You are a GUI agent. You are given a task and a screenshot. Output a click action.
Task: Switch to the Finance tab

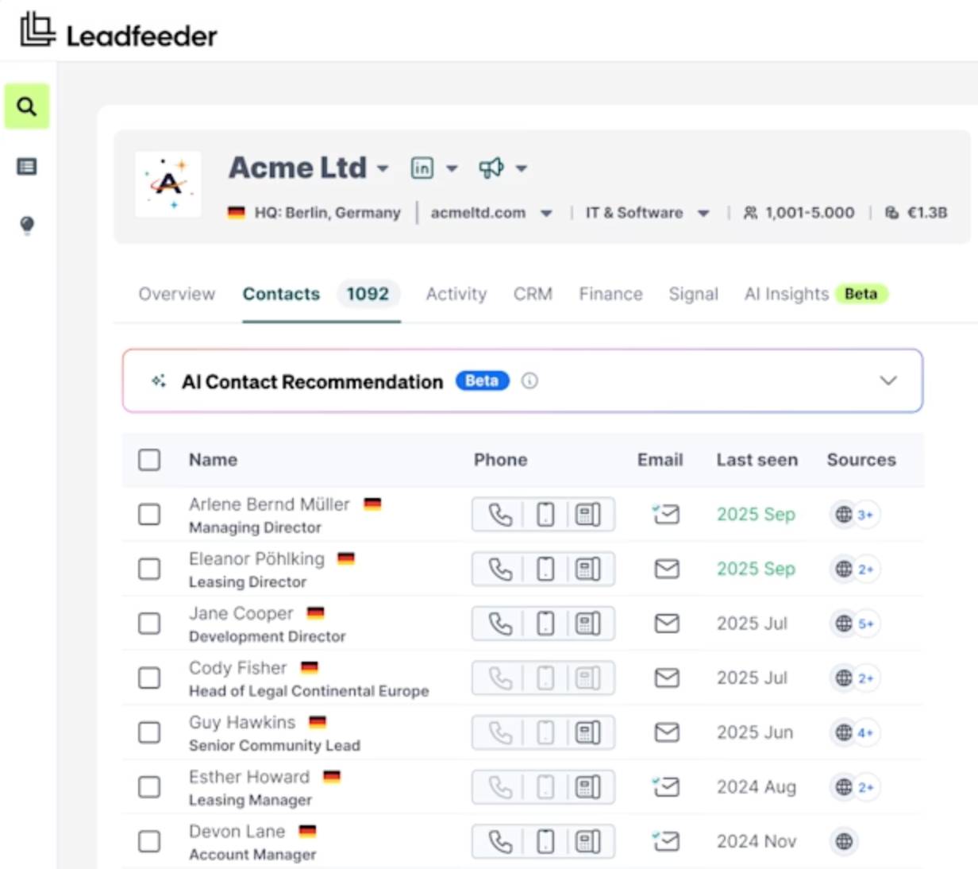pos(610,294)
